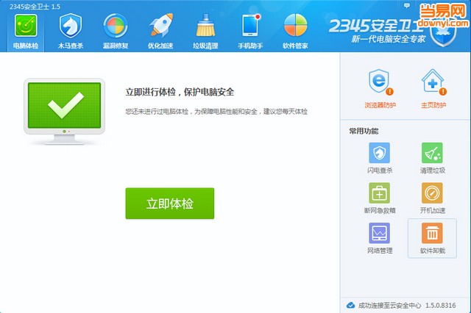
Task: Open 软件管家 four-color icon
Action: click(296, 26)
